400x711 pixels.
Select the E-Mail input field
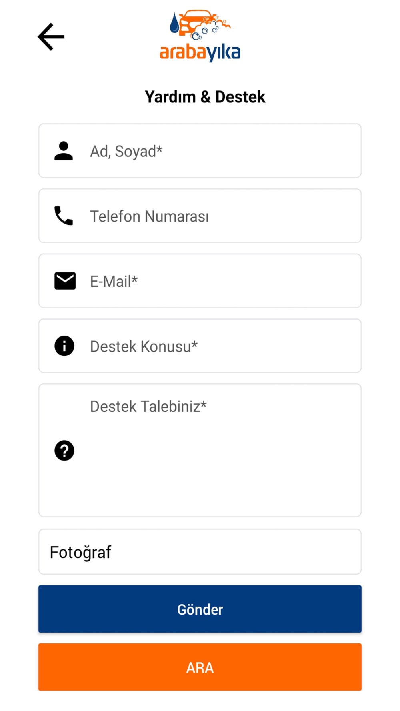pos(200,281)
